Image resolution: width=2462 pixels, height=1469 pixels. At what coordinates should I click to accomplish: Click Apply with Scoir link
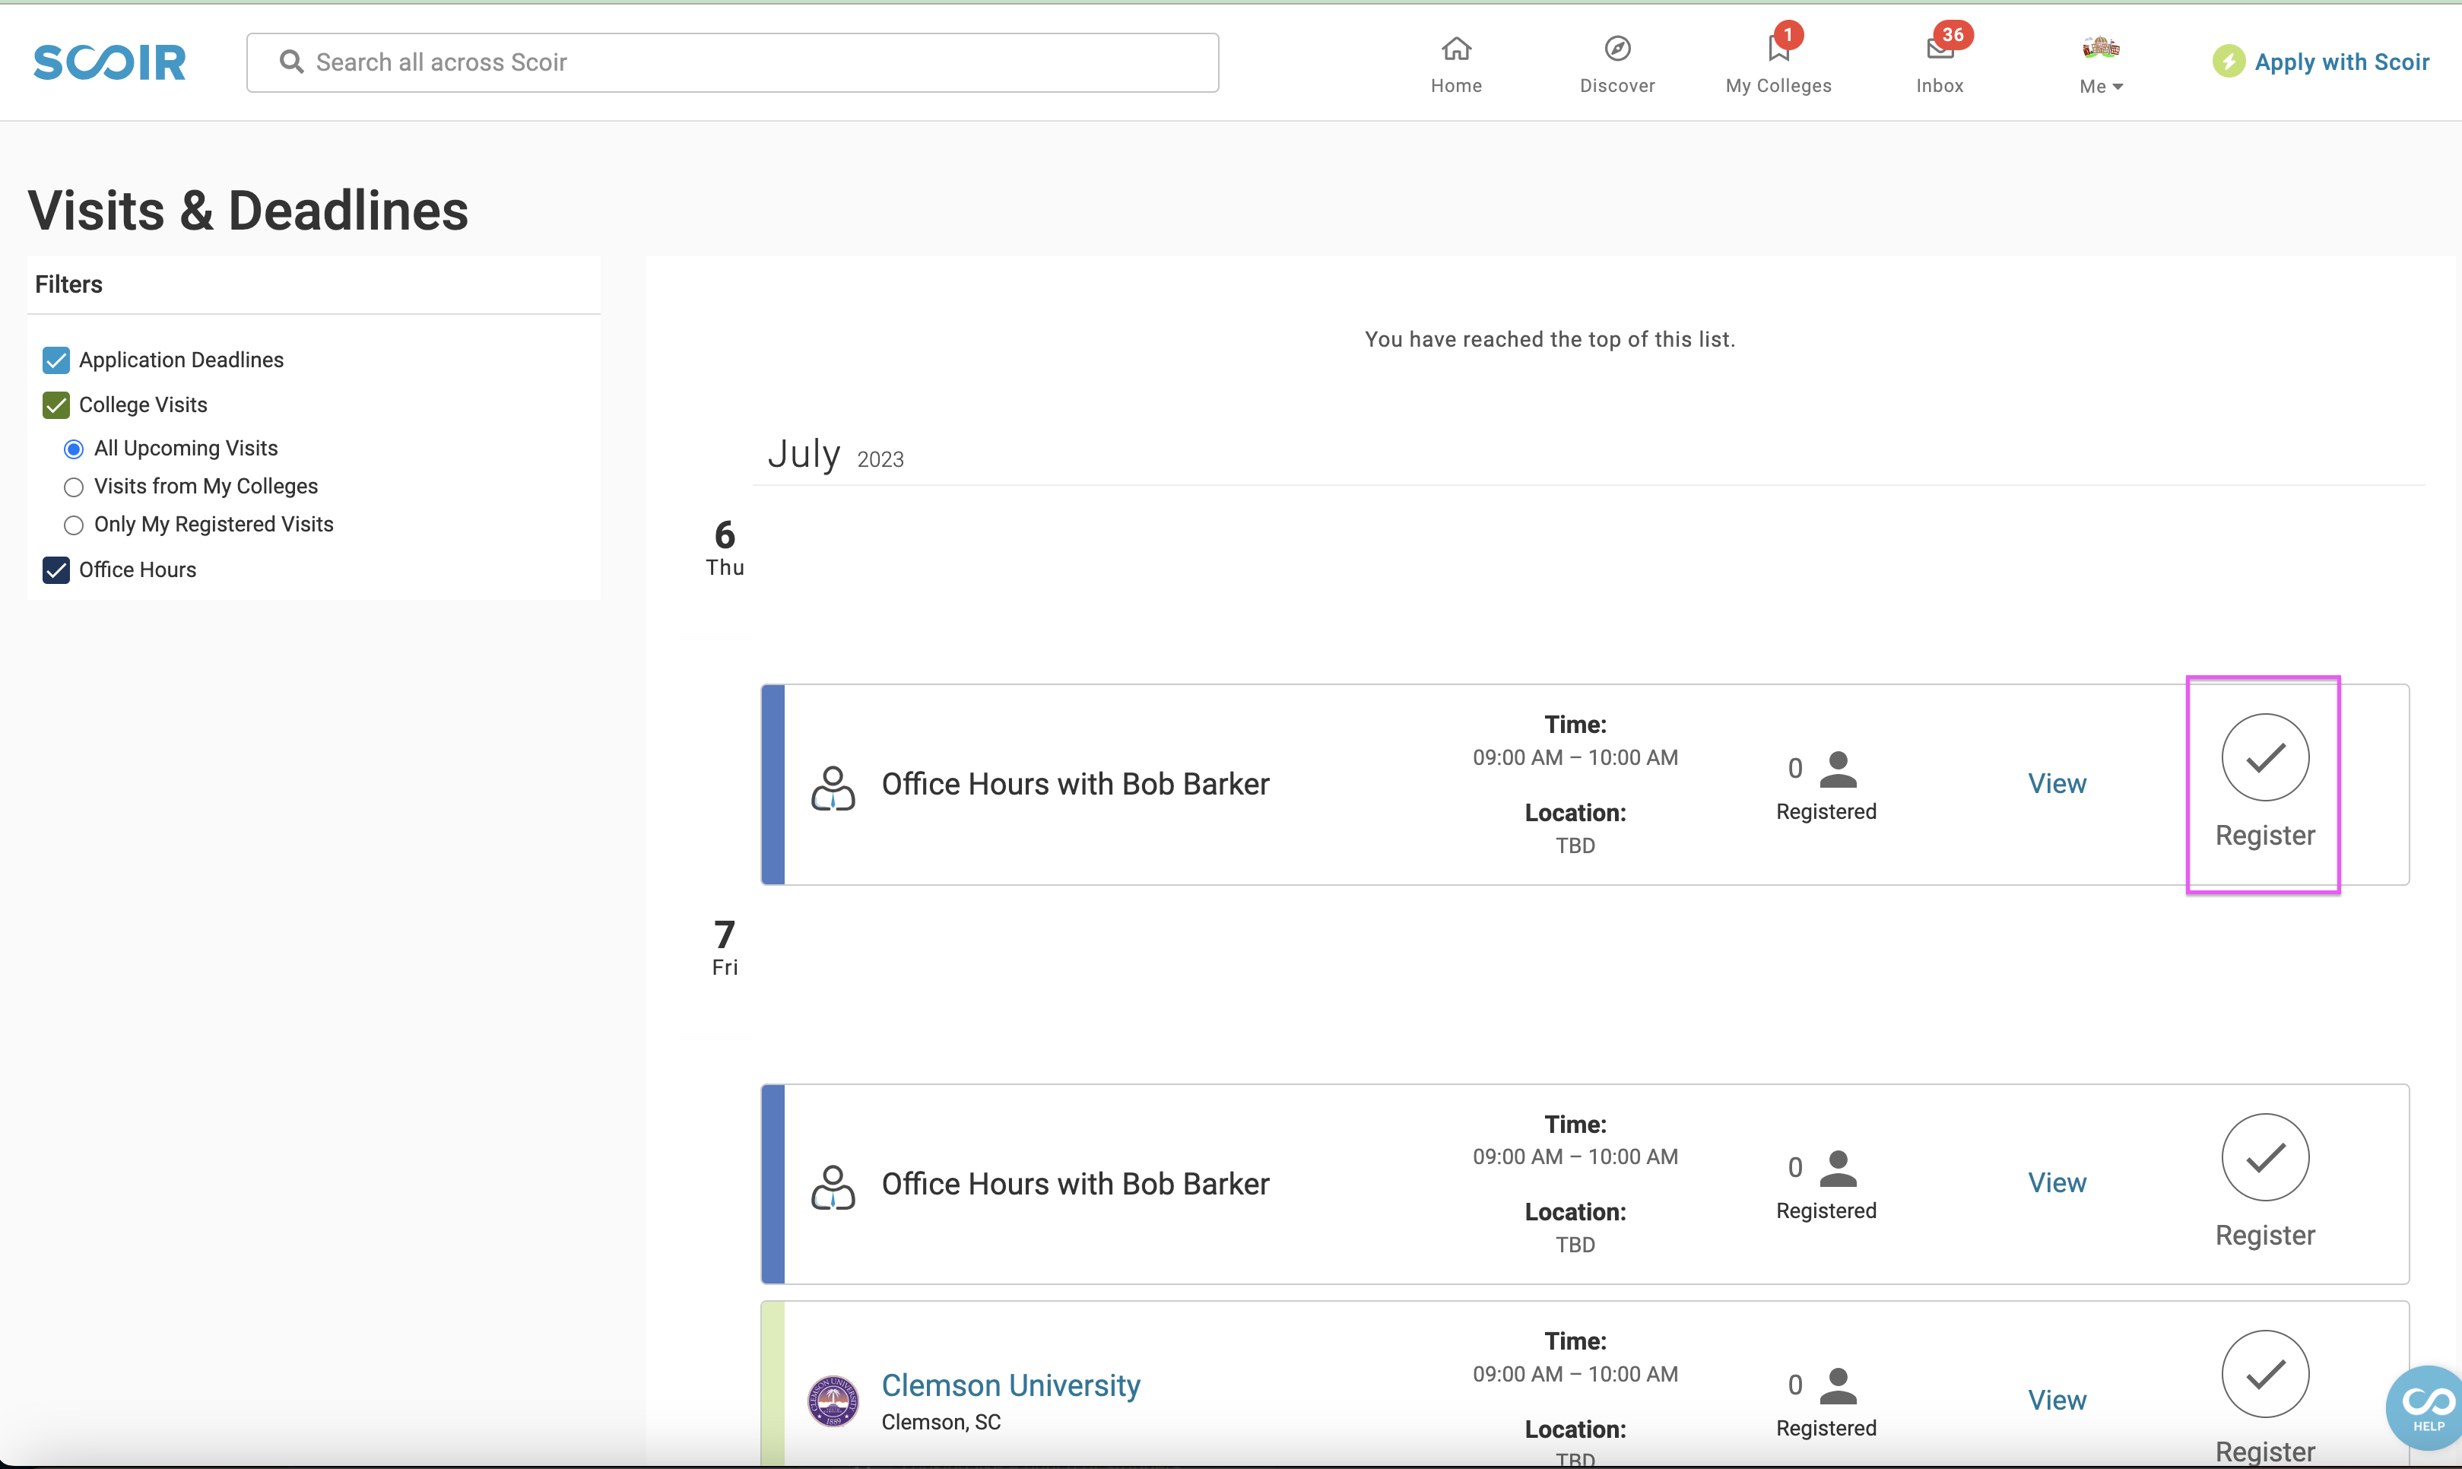(2341, 62)
